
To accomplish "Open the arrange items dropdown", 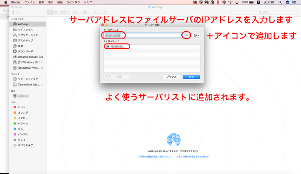I will pyautogui.click(x=76, y=12).
